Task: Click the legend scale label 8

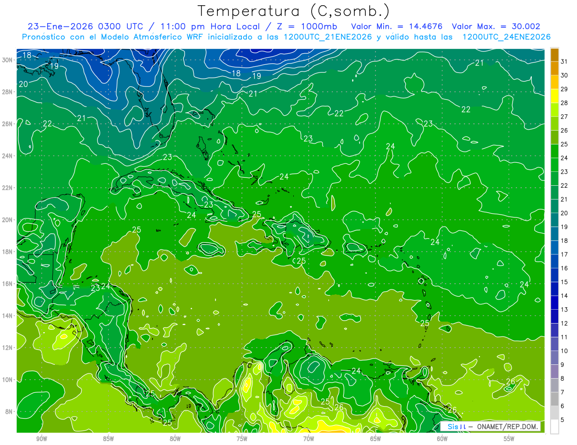Action: coord(563,378)
